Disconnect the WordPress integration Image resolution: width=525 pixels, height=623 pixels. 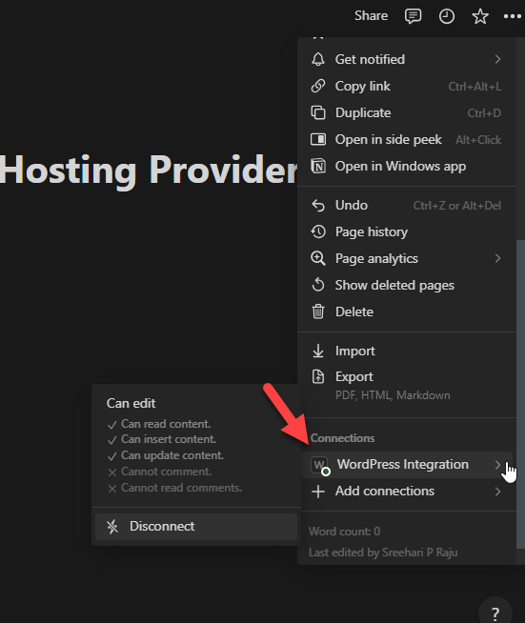(196, 527)
